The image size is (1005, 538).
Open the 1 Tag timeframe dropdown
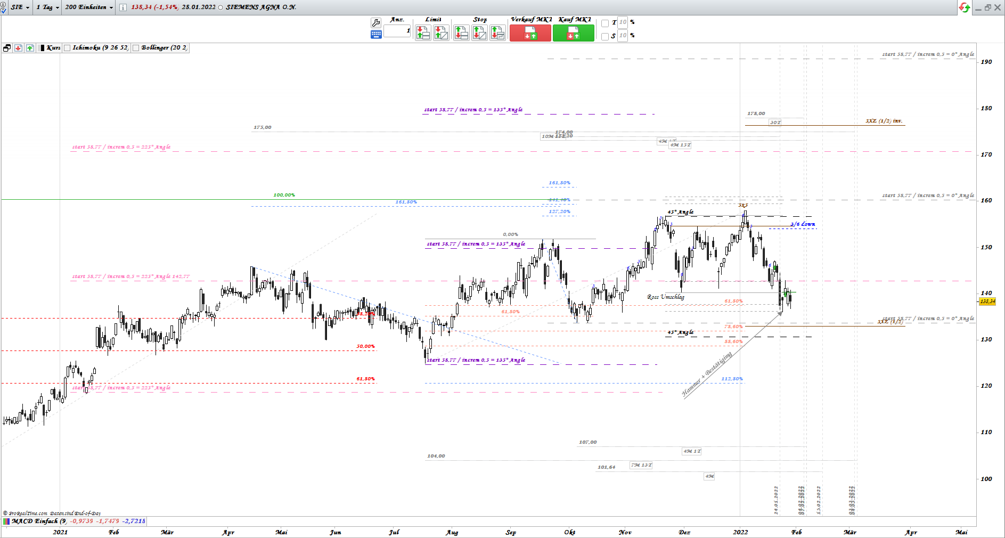(48, 7)
